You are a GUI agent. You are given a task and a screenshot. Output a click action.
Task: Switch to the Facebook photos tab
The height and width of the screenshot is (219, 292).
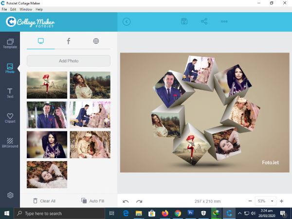tap(68, 41)
